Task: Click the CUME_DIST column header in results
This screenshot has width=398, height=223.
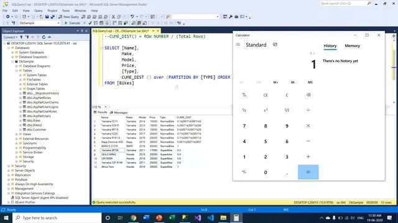Action: pyautogui.click(x=184, y=117)
